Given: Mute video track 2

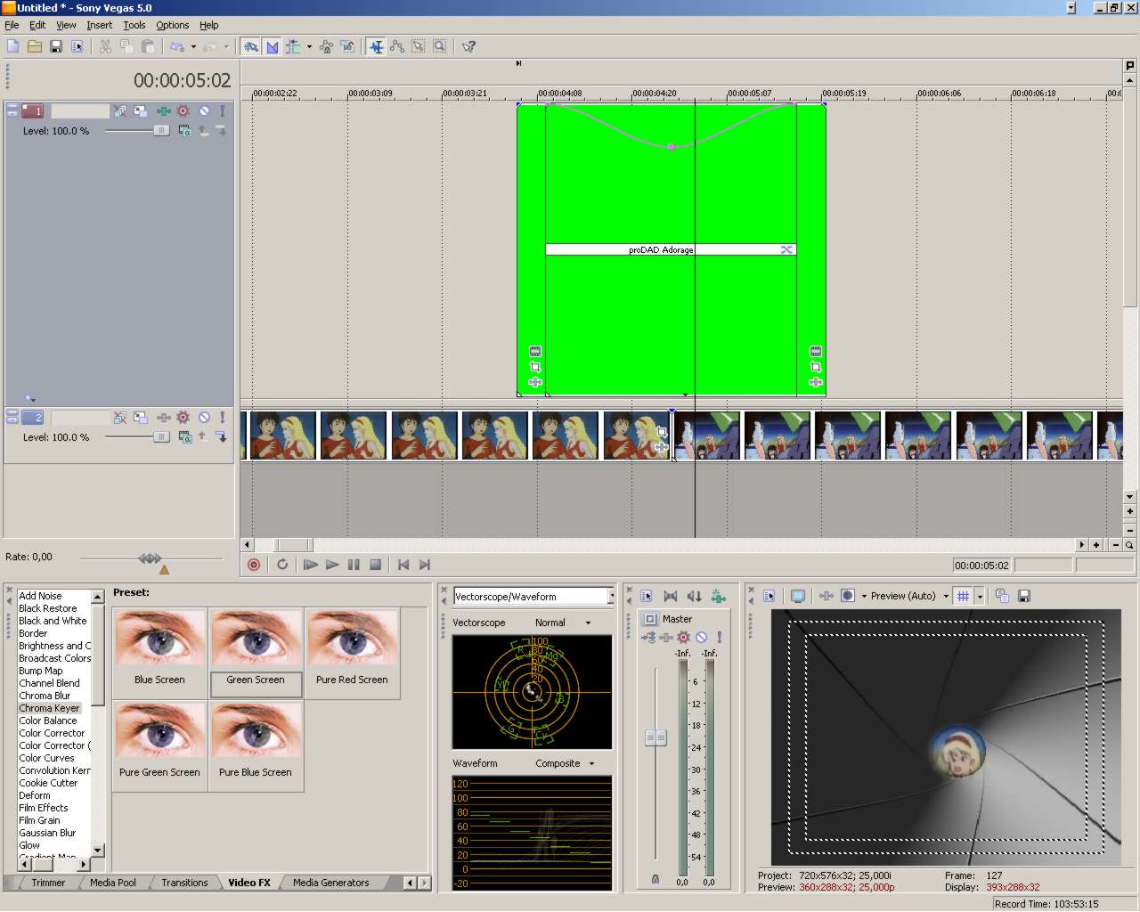Looking at the screenshot, I should (204, 417).
